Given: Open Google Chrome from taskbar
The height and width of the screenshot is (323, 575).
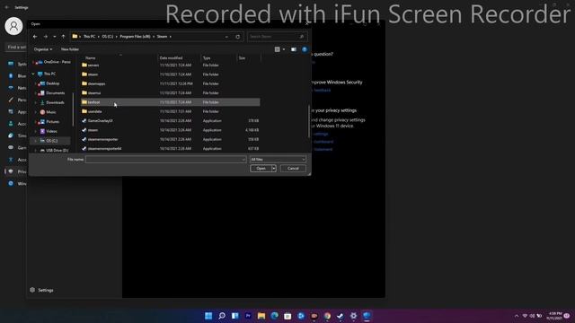Looking at the screenshot, I should tap(327, 316).
